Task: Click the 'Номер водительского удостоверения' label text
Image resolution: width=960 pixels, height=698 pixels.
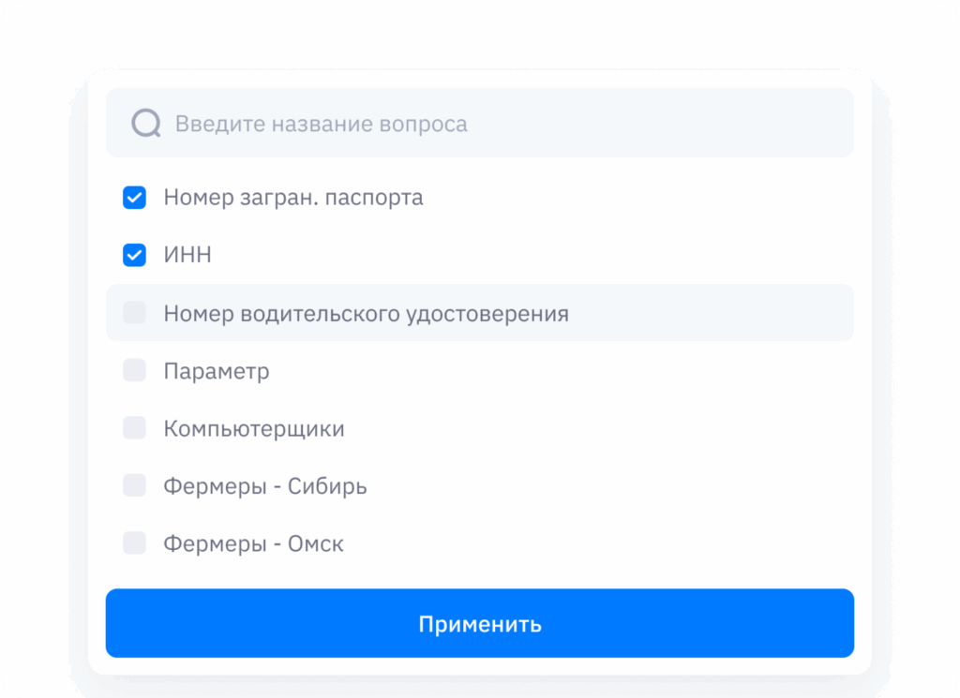Action: click(x=366, y=313)
